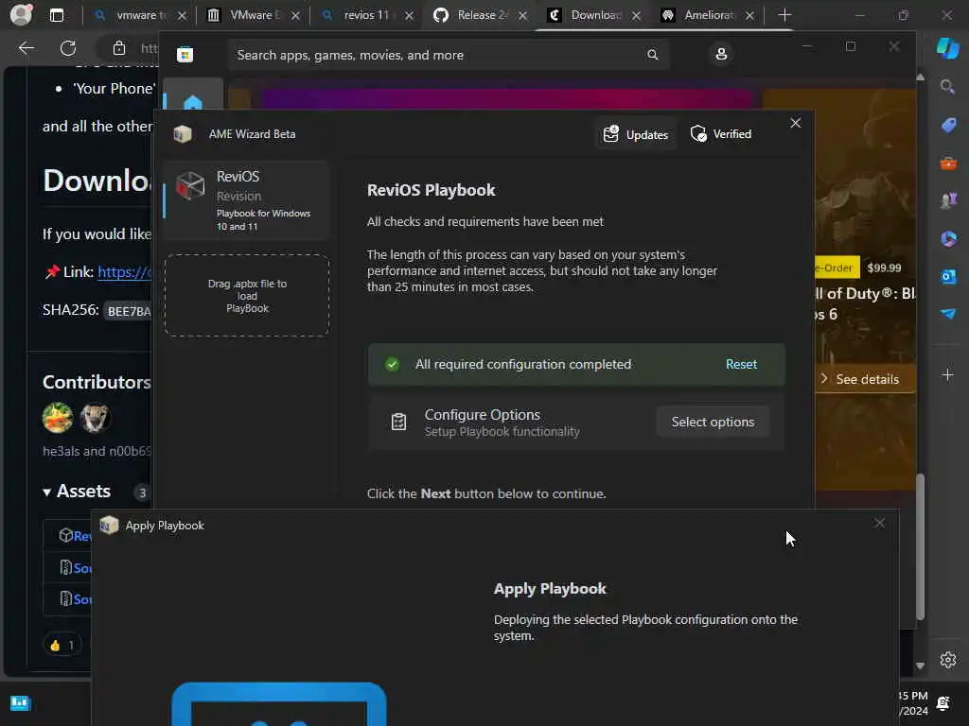Click the drag .apbx file drop area
This screenshot has height=726, width=969.
(x=247, y=296)
